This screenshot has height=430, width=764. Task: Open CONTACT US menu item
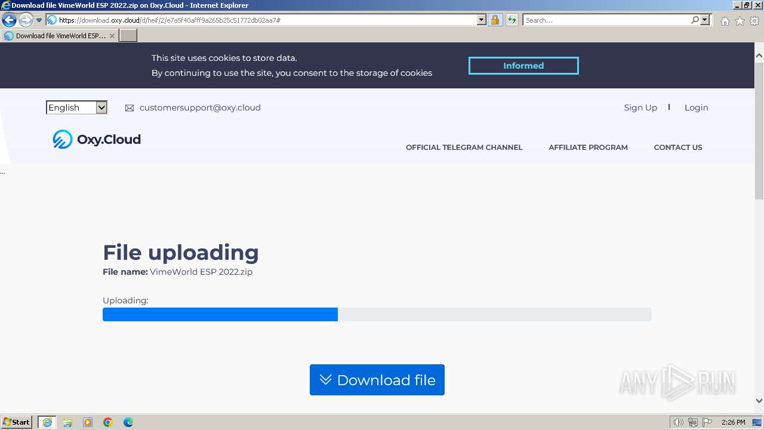678,148
